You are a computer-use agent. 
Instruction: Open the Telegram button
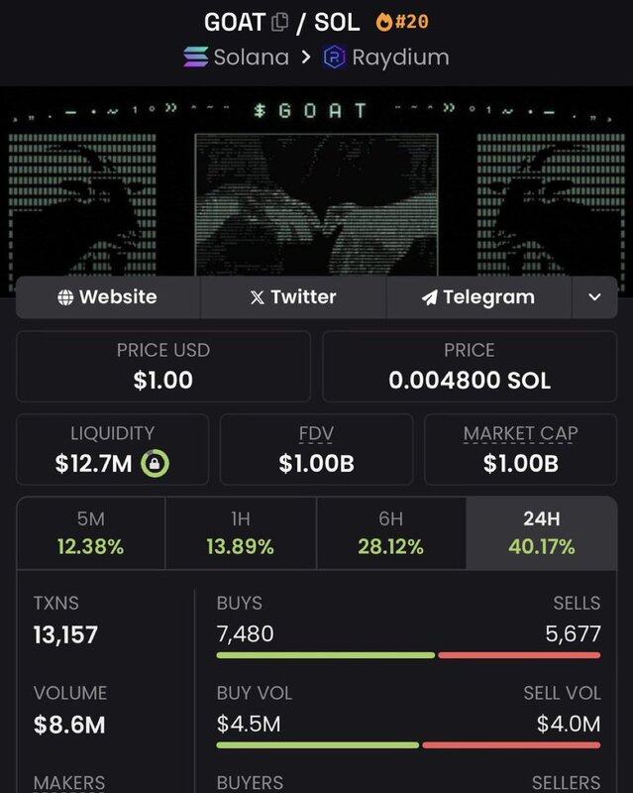click(478, 297)
